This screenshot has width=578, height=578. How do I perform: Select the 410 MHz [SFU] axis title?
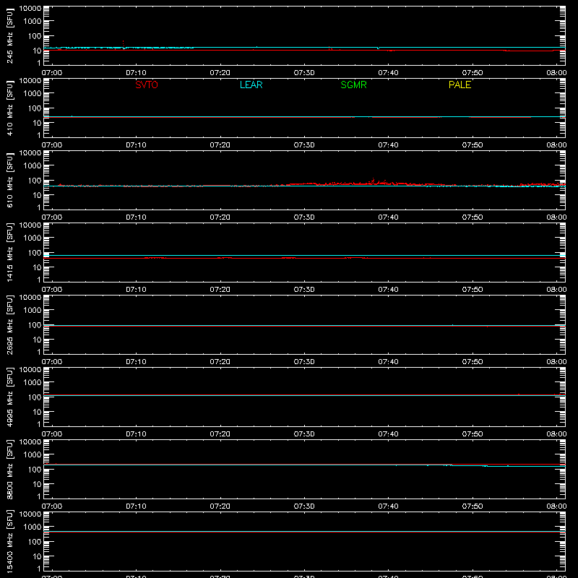pyautogui.click(x=9, y=108)
